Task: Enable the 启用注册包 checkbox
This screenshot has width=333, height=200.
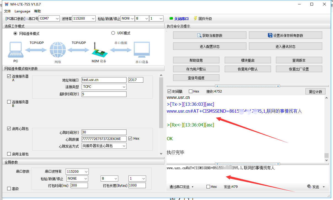Action: 9,154
